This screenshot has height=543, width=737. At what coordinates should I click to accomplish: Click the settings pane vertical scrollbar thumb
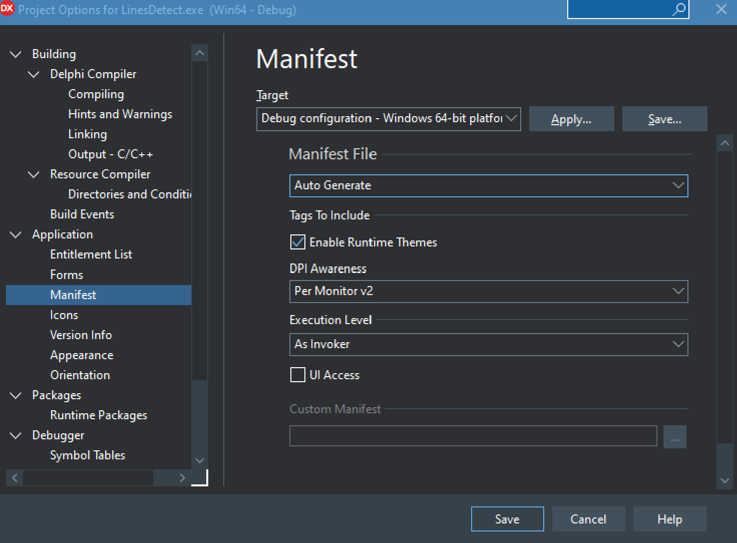725,298
